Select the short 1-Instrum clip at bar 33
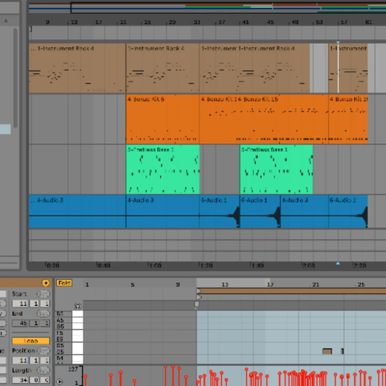386x386 pixels. coord(218,68)
